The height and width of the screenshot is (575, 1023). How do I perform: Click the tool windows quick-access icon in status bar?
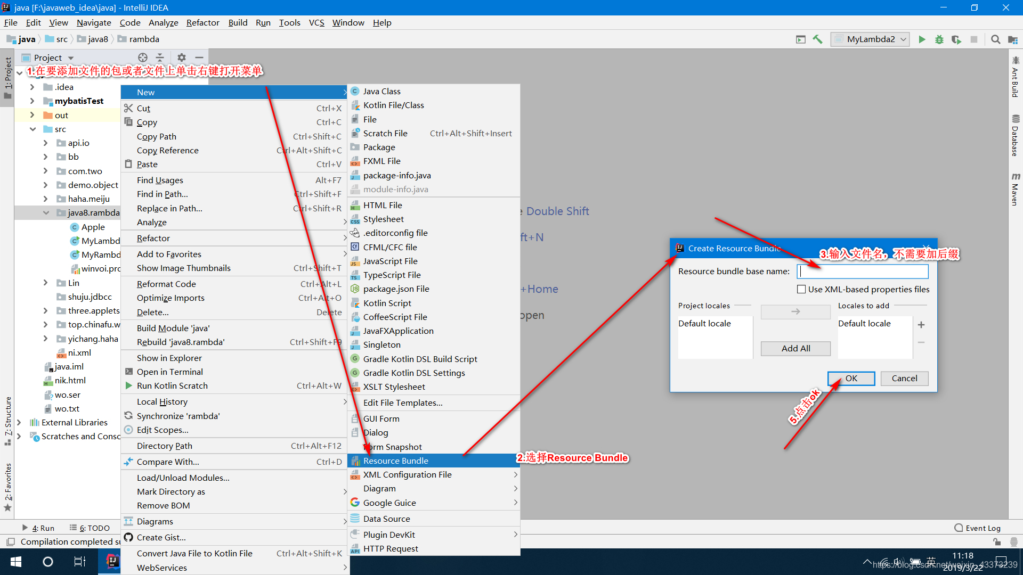pyautogui.click(x=10, y=542)
